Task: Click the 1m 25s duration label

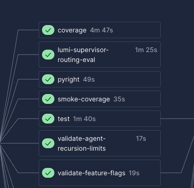Action: point(146,50)
